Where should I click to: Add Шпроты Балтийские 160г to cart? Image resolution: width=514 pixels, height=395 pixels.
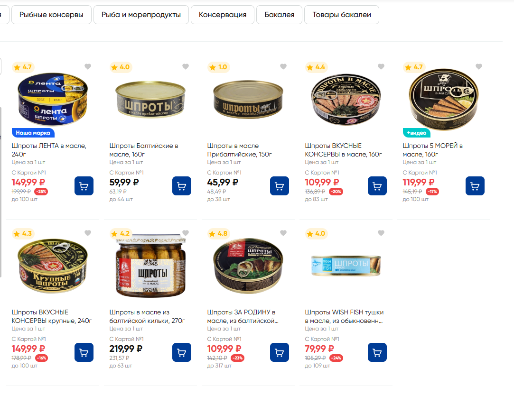pos(182,186)
